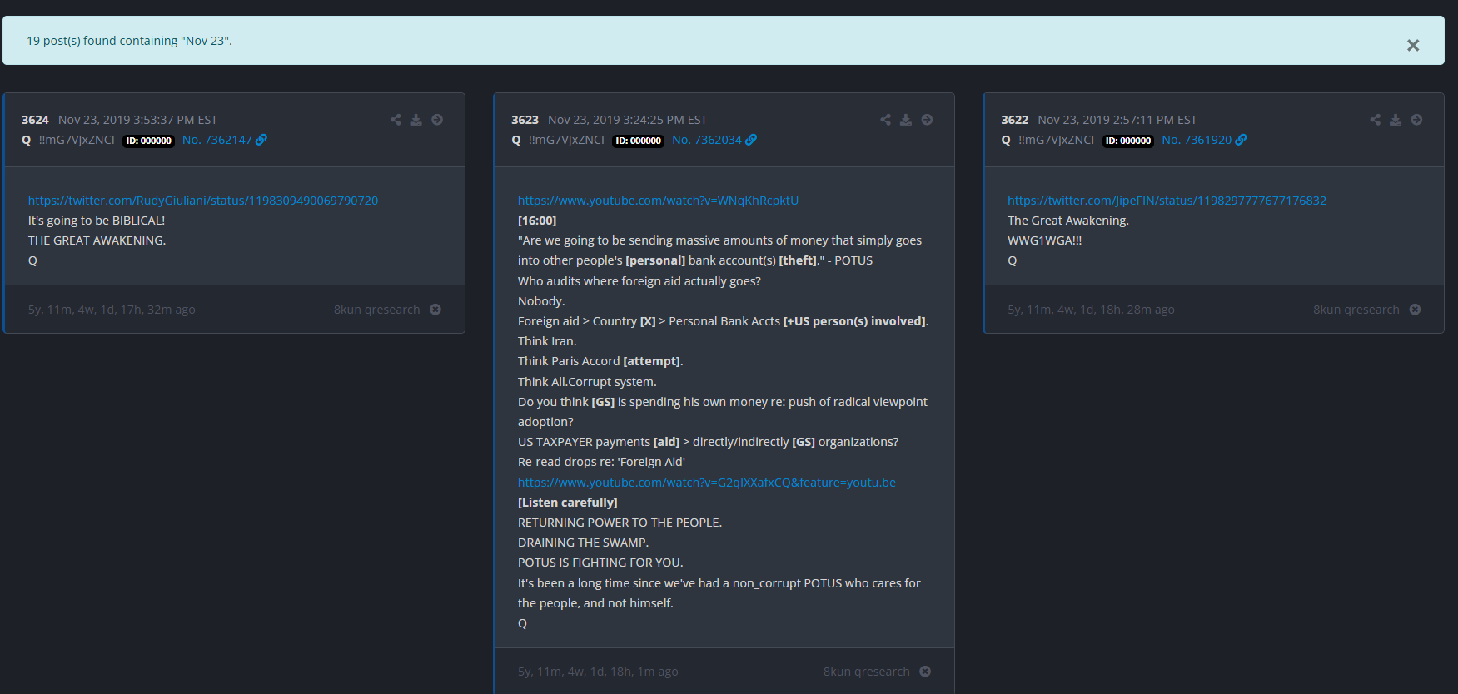Click the share icon on post 3622
The image size is (1458, 694).
pos(1375,120)
